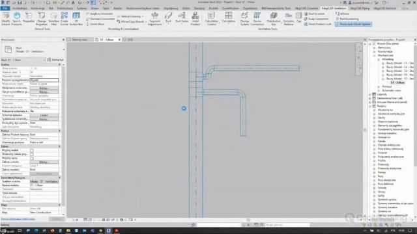Open the Duct Series tool
The height and width of the screenshot is (234, 417).
pyautogui.click(x=182, y=18)
